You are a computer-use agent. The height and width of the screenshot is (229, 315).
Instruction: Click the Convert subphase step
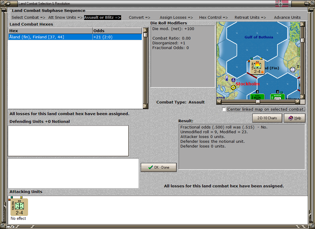140,18
